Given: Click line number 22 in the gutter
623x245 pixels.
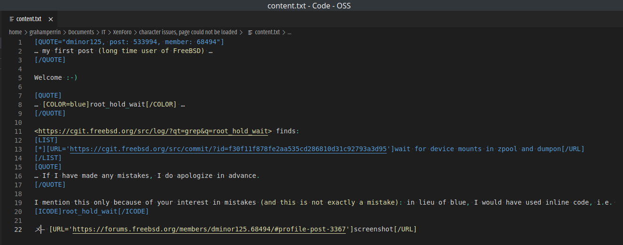Looking at the screenshot, I should coord(18,229).
